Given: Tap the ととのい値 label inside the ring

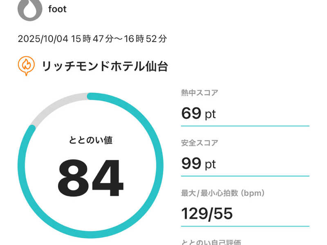Looking at the screenshot, I should point(90,140).
